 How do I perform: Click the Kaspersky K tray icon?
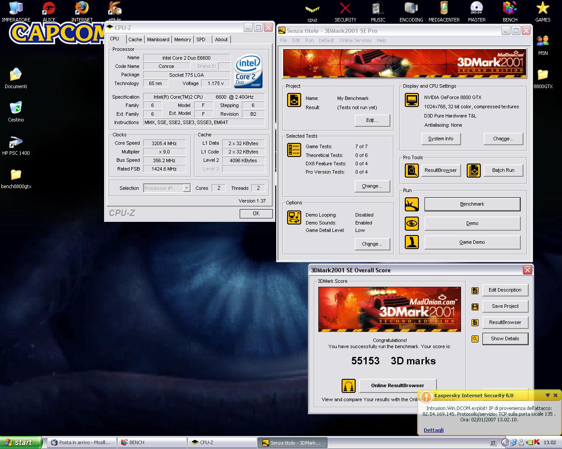(537, 443)
